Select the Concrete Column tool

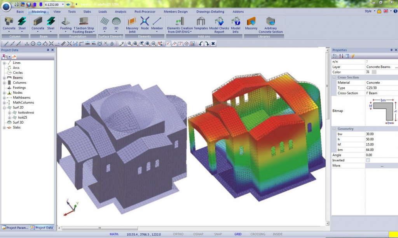9,24
